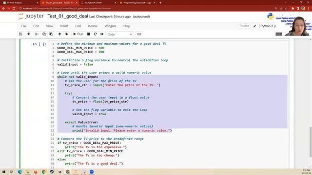Viewport: 312px width, 175px height.
Task: Click the 'Invalid input' print statement
Action: (122, 131)
